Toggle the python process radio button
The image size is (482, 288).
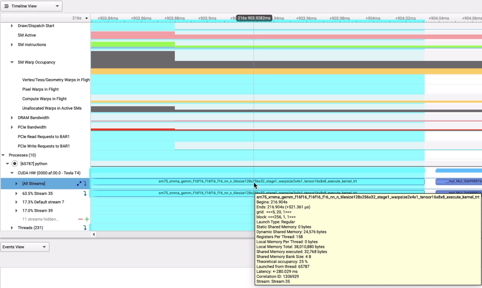(15, 164)
